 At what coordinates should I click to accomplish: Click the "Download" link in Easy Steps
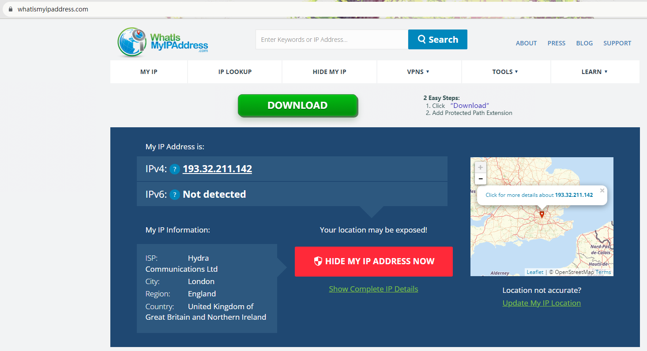(470, 106)
